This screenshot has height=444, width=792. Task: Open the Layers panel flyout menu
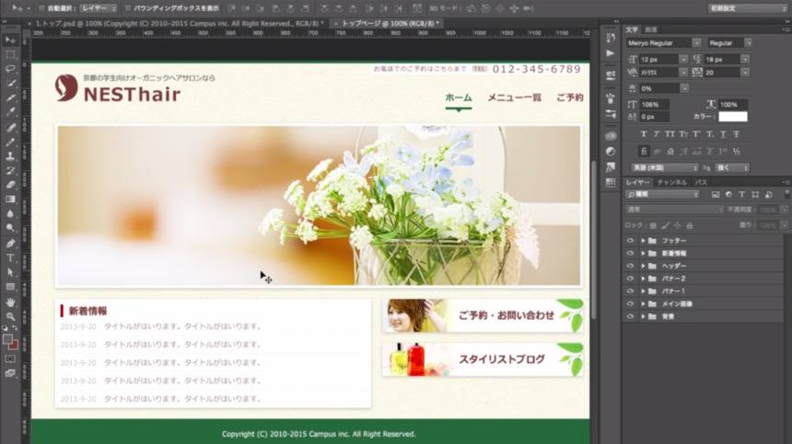(785, 182)
